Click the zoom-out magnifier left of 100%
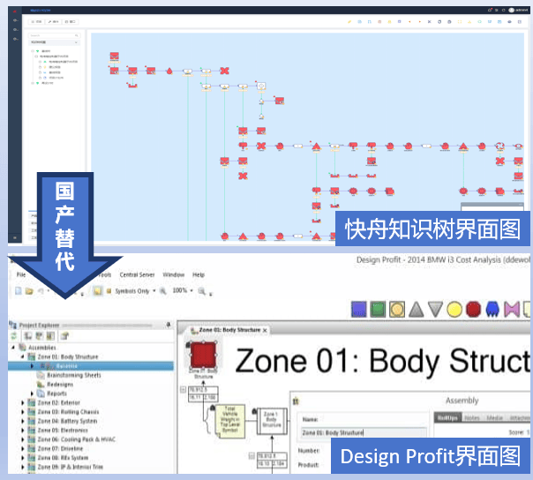Screen dimensions: 533x480 [163, 290]
